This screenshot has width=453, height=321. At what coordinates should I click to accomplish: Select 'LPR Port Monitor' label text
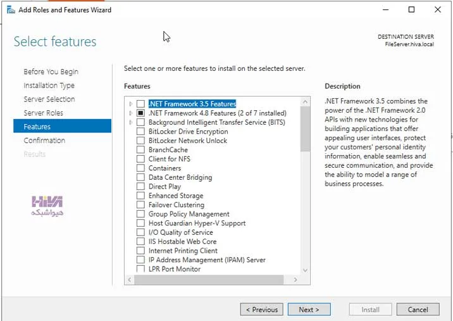click(x=175, y=269)
